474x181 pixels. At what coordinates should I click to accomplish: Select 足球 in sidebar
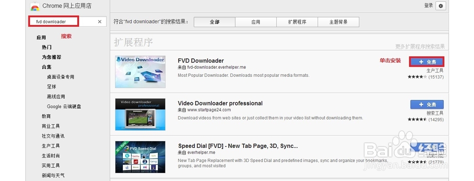[x=51, y=87]
